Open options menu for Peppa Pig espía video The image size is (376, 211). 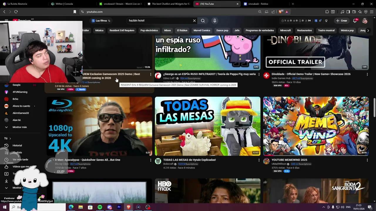[x=259, y=74]
